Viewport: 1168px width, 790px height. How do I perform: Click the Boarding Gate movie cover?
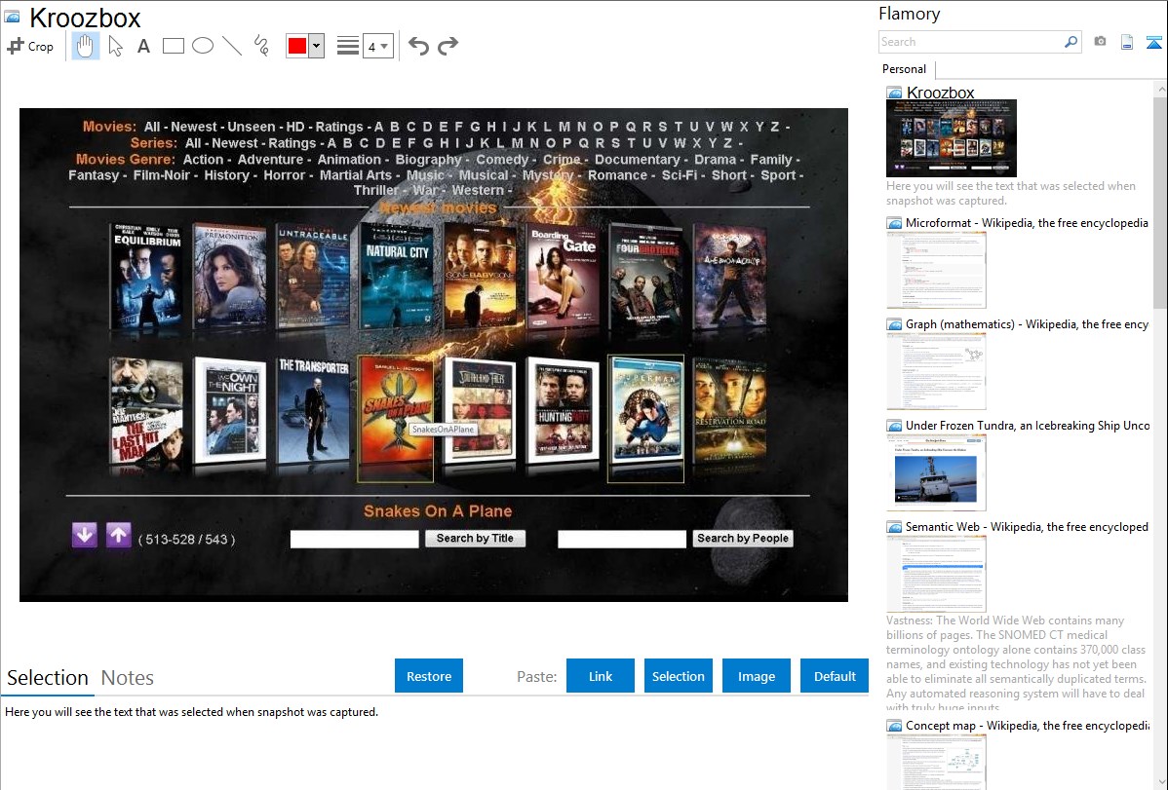pyautogui.click(x=564, y=277)
